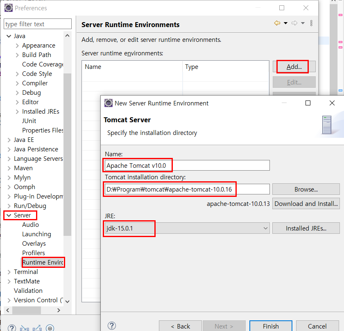Click the import preferences icon

coord(24,328)
